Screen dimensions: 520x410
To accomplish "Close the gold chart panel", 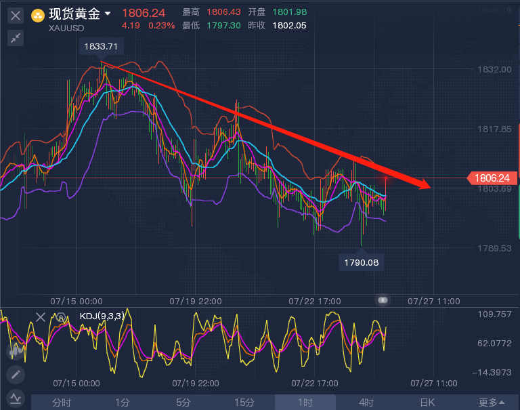I will [x=16, y=14].
